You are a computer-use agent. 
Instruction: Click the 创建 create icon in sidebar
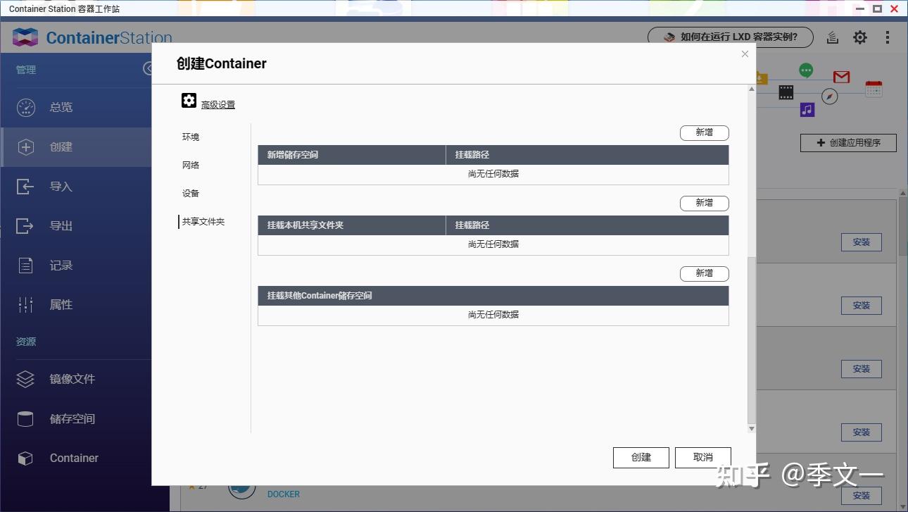[x=25, y=146]
